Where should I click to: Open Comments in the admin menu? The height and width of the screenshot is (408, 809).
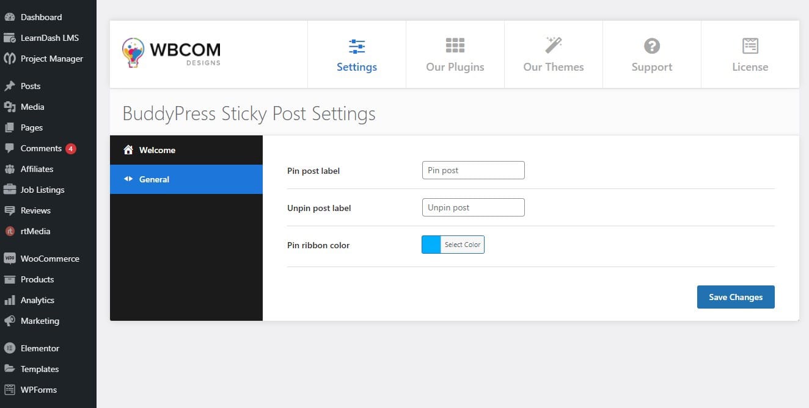[x=41, y=148]
